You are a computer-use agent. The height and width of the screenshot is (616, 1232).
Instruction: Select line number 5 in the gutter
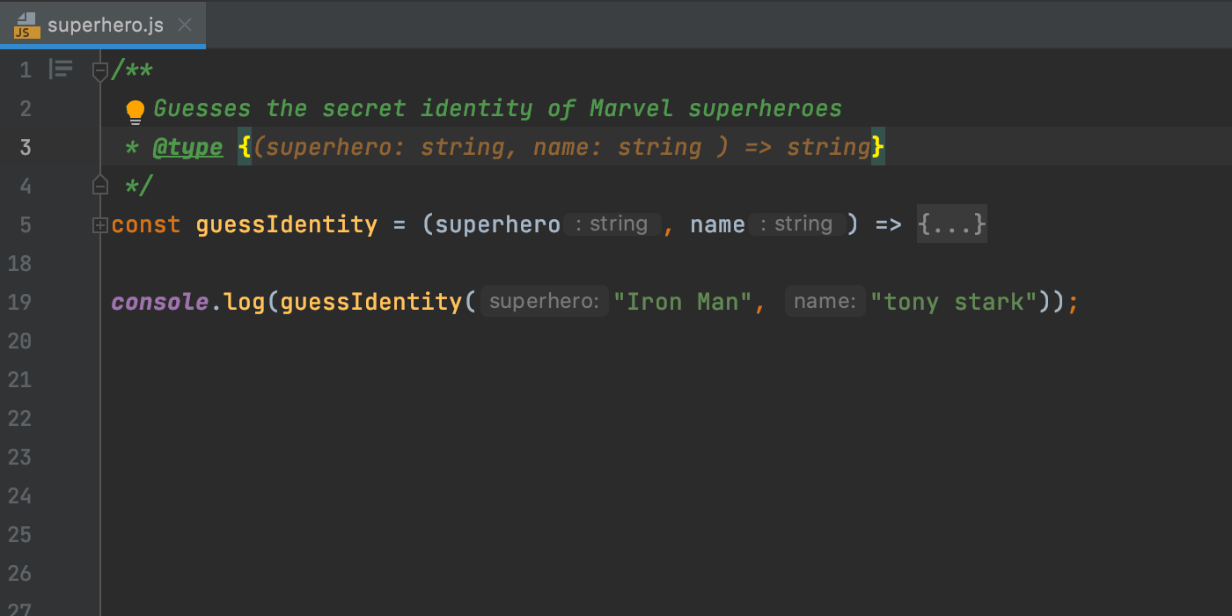coord(26,224)
